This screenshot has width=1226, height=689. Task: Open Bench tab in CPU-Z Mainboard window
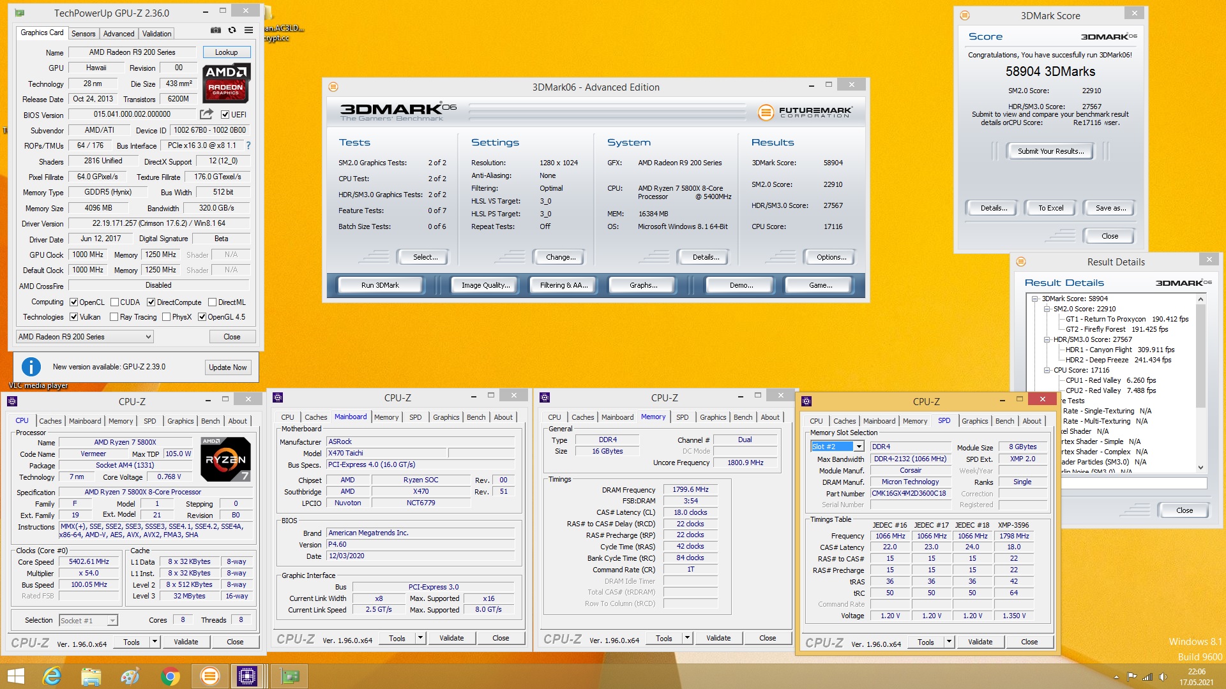click(476, 417)
